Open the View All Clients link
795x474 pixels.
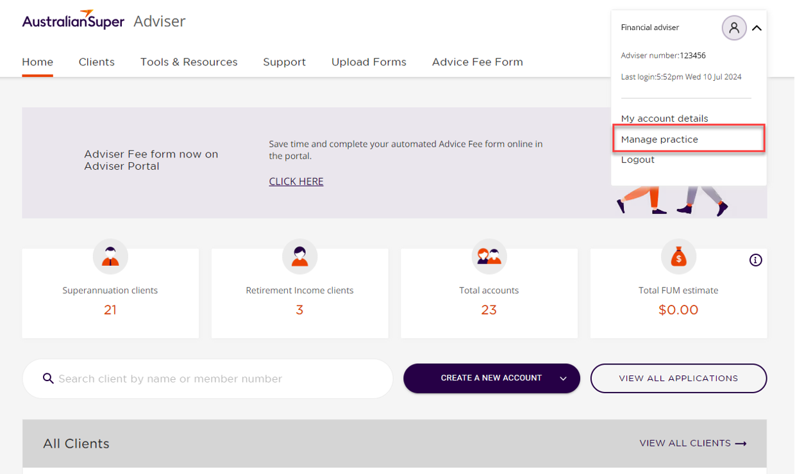coord(693,443)
